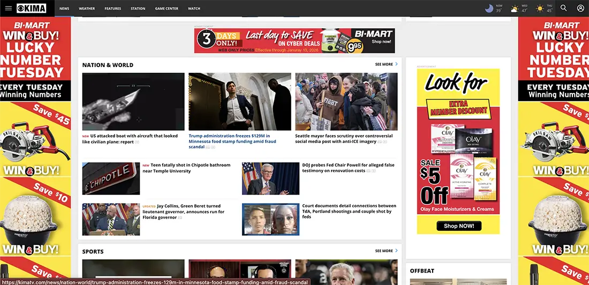
Task: Open Jay Collins Florida governor article
Action: click(x=183, y=212)
